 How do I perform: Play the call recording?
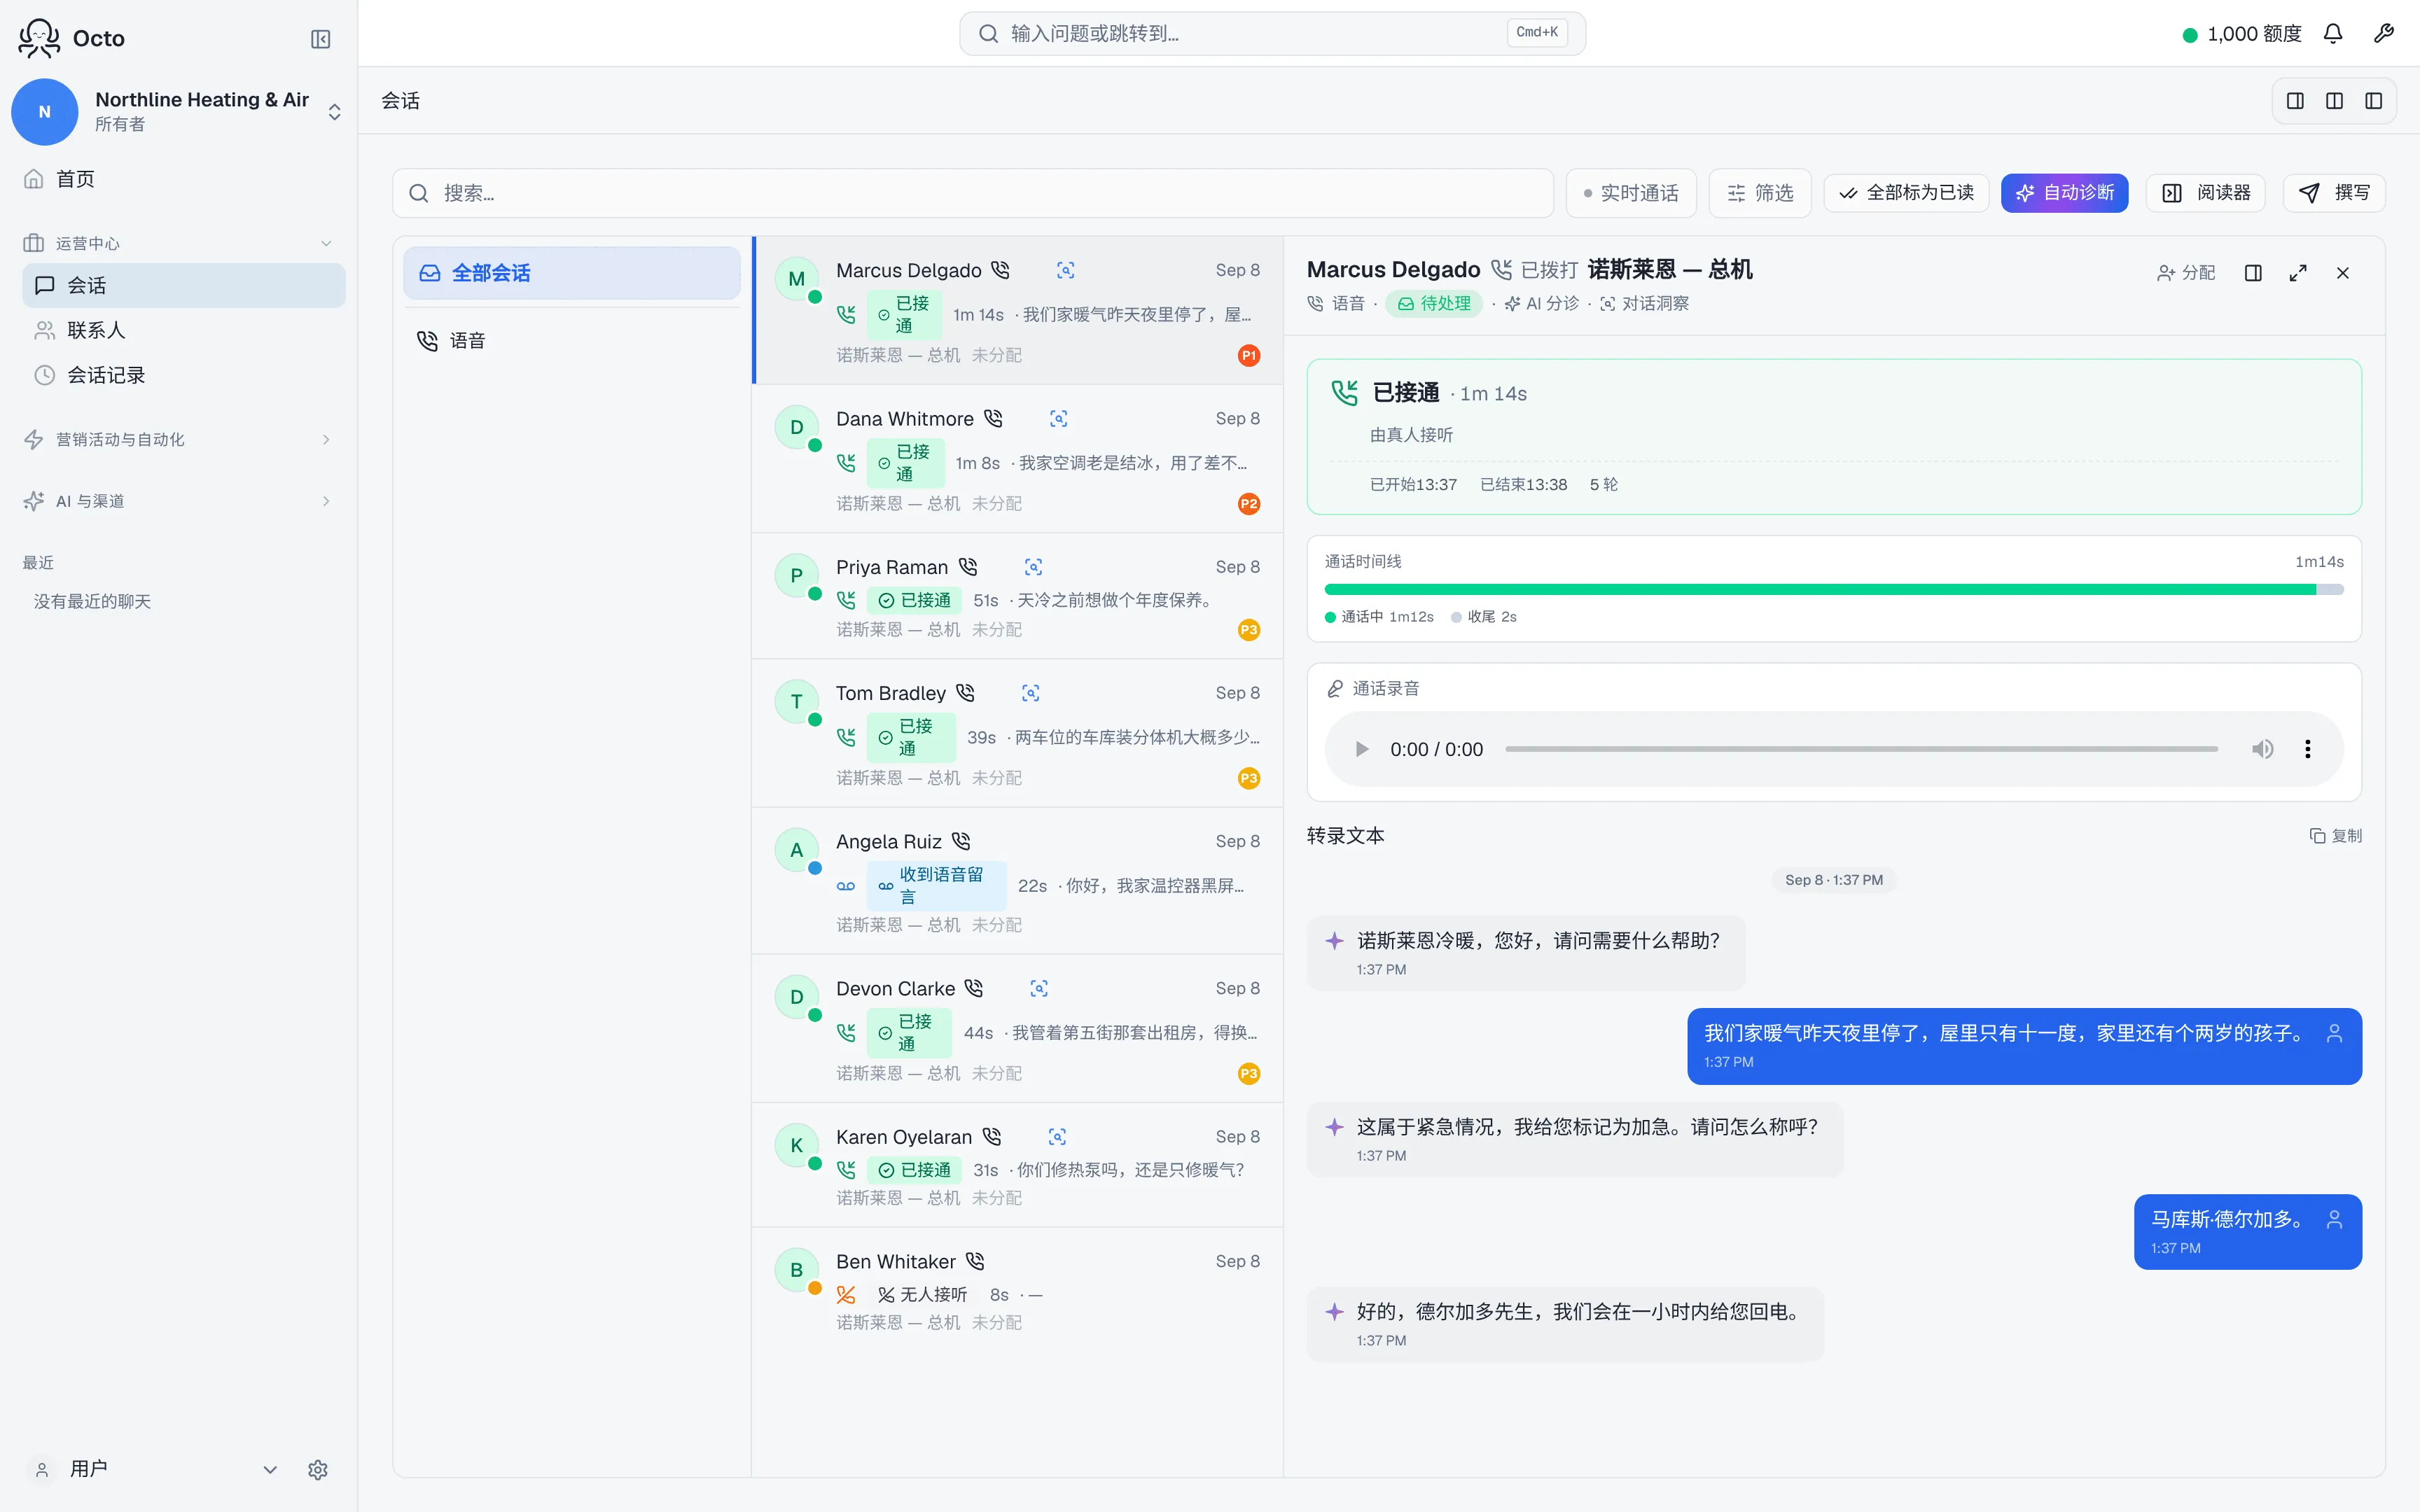pos(1361,749)
